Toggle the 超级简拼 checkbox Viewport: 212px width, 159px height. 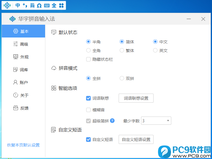(88, 121)
